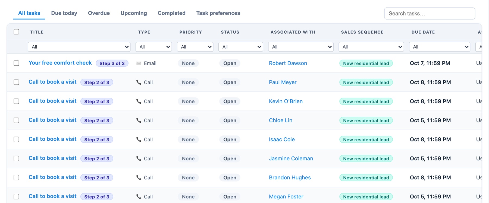This screenshot has height=203, width=489.
Task: Tick the checkbox beside Kevin O'Brien's task
Action: (x=17, y=101)
